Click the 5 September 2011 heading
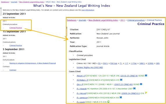The width and height of the screenshot is (166, 104). [x=14, y=49]
